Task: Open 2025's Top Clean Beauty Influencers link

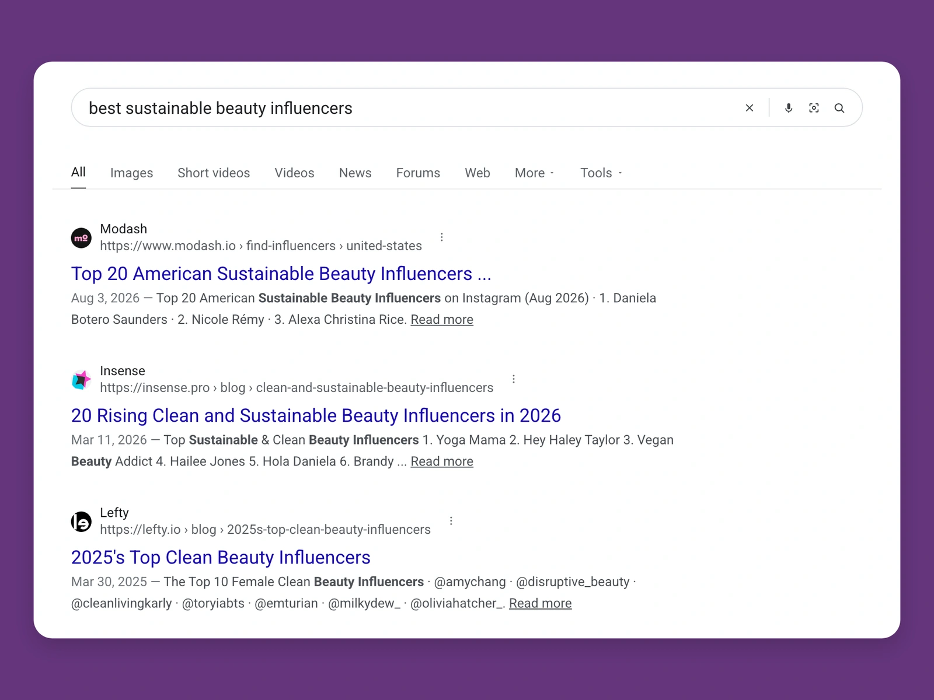Action: 221,557
